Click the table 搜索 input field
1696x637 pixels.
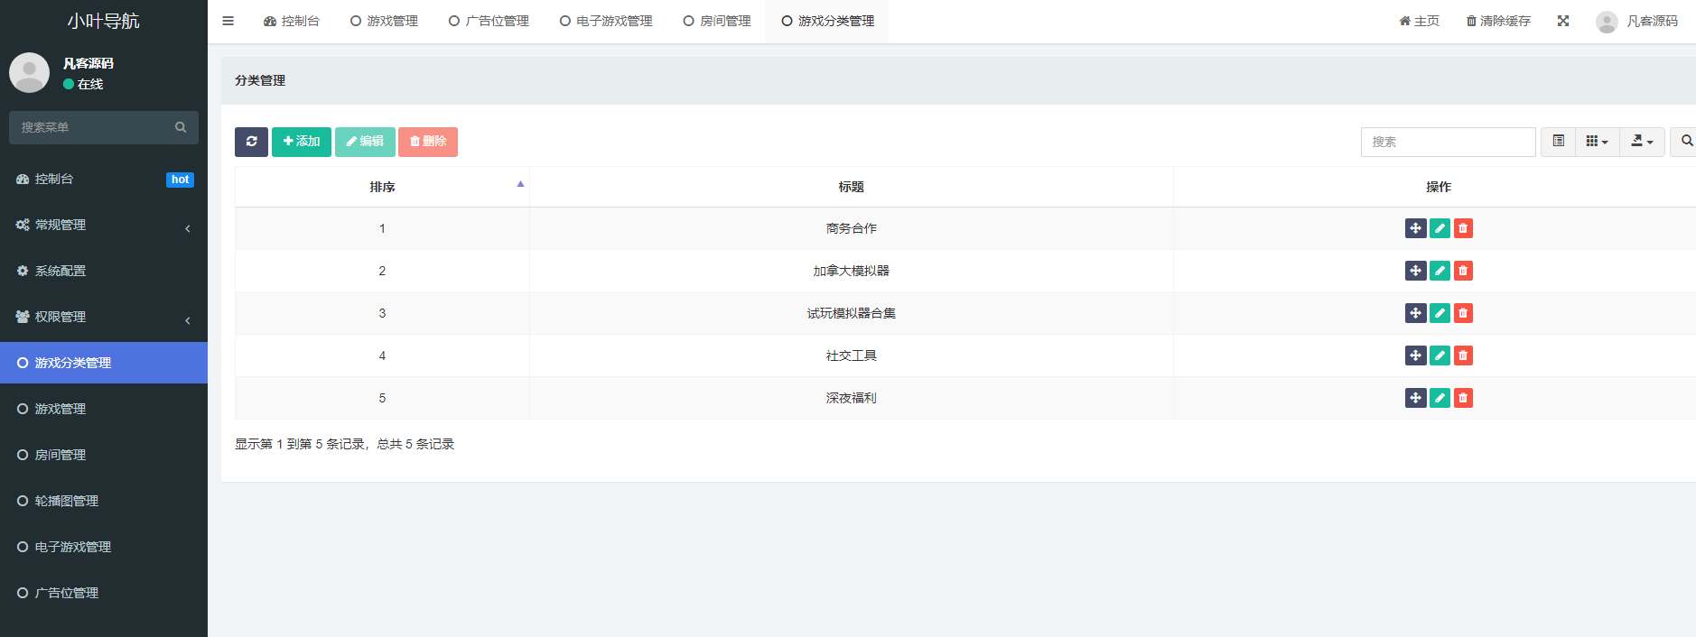coord(1448,142)
